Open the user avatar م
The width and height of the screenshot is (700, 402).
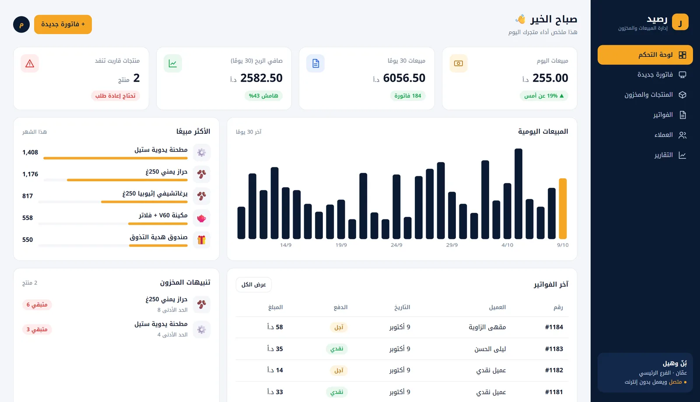coord(21,24)
